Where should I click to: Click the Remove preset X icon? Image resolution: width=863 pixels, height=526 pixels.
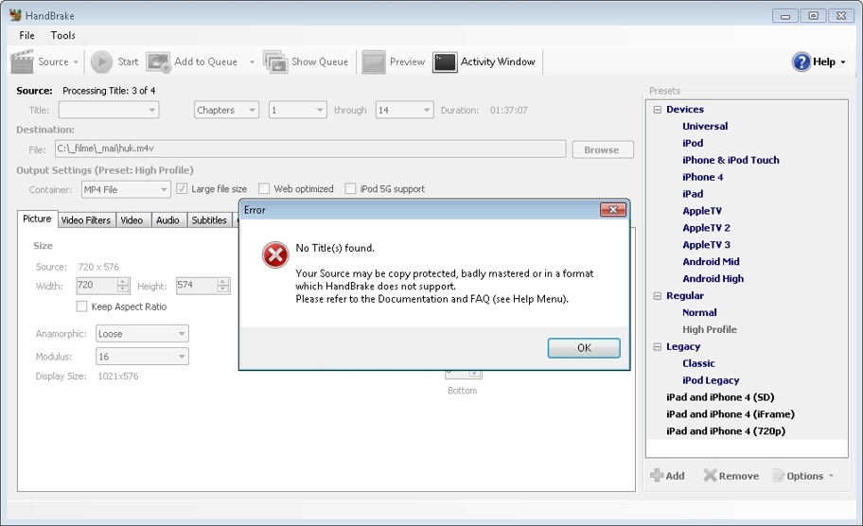click(710, 475)
